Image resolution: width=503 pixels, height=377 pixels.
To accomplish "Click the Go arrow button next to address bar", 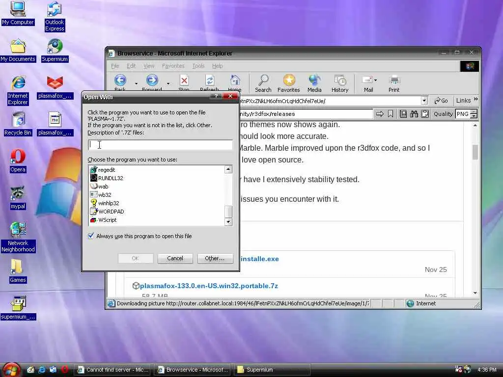I will [441, 101].
